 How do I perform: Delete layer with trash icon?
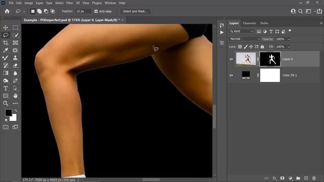click(x=314, y=178)
